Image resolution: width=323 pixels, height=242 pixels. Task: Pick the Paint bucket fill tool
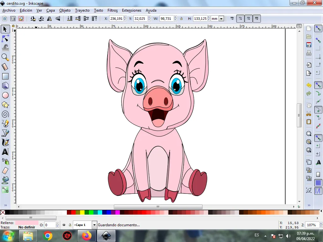click(5, 180)
